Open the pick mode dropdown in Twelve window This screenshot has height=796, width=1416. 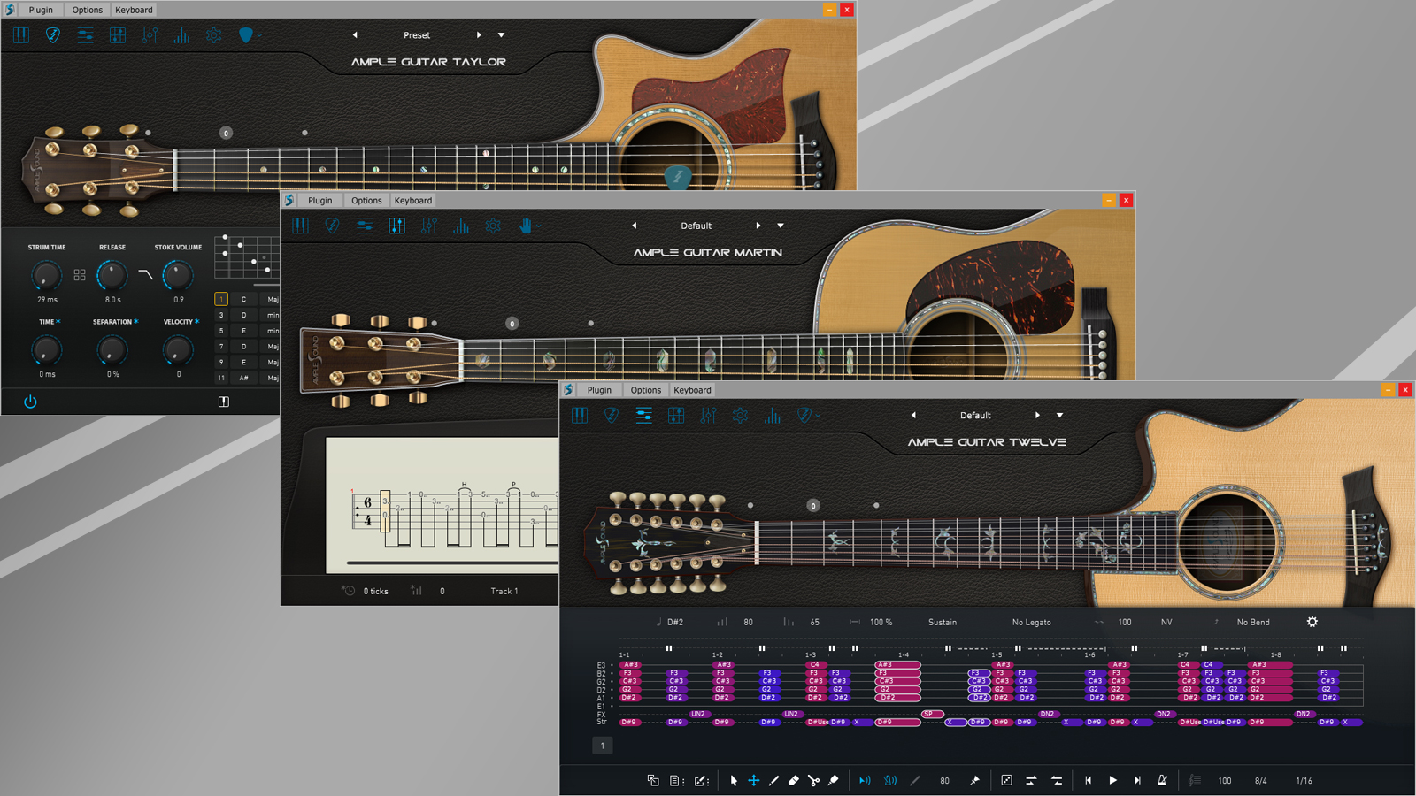pos(808,415)
